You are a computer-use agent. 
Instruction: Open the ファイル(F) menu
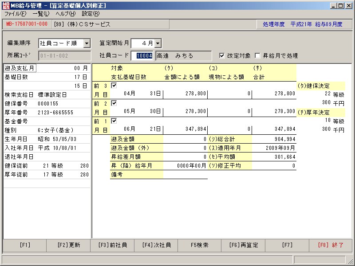16,14
